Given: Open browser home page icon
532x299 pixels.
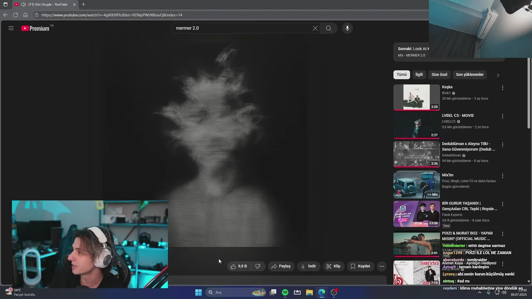Looking at the screenshot, I should pos(25,15).
